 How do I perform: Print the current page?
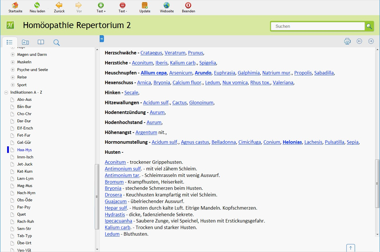point(347,41)
